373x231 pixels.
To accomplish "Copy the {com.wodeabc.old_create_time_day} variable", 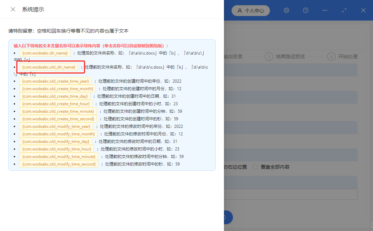I will pyautogui.click(x=55, y=96).
